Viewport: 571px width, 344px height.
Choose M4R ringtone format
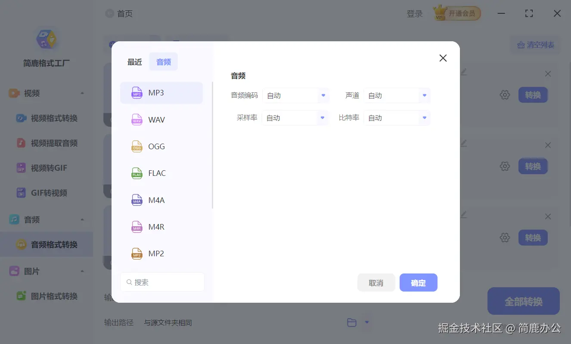(161, 227)
